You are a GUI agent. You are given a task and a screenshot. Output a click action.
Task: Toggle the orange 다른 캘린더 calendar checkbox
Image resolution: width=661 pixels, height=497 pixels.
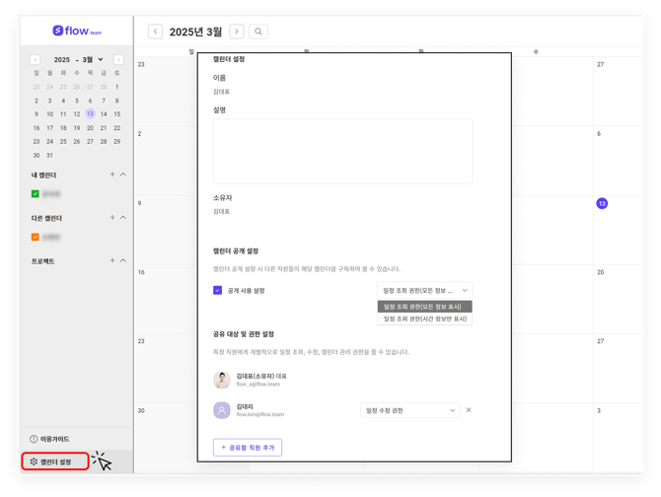pyautogui.click(x=36, y=238)
